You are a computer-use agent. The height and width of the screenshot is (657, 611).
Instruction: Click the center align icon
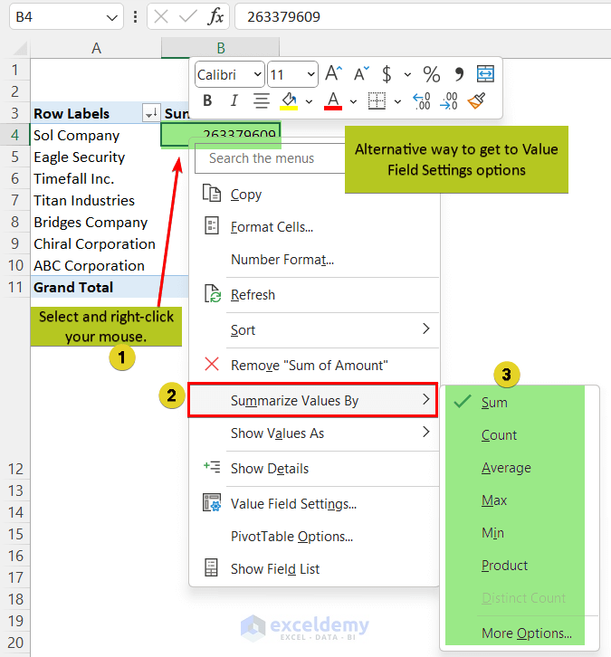262,101
